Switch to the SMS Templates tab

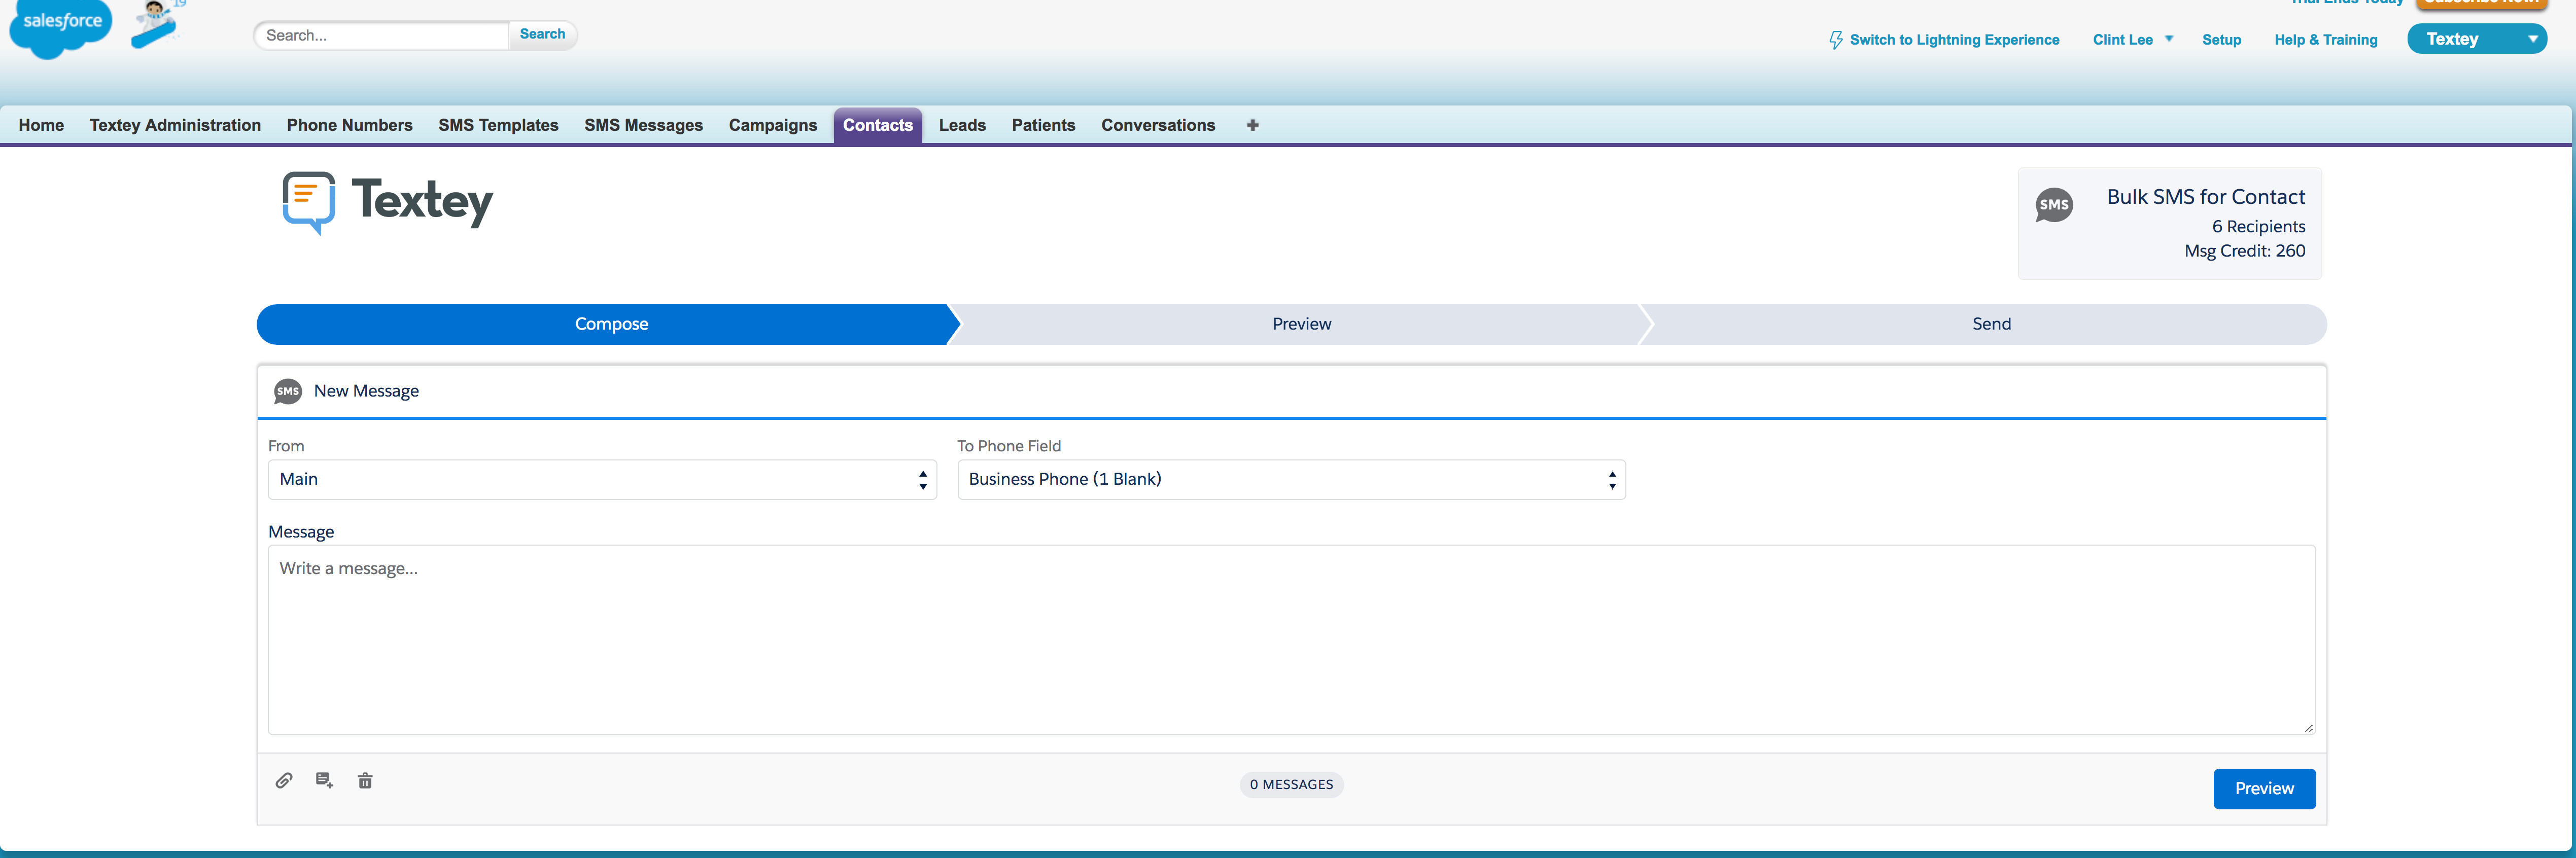pos(498,125)
